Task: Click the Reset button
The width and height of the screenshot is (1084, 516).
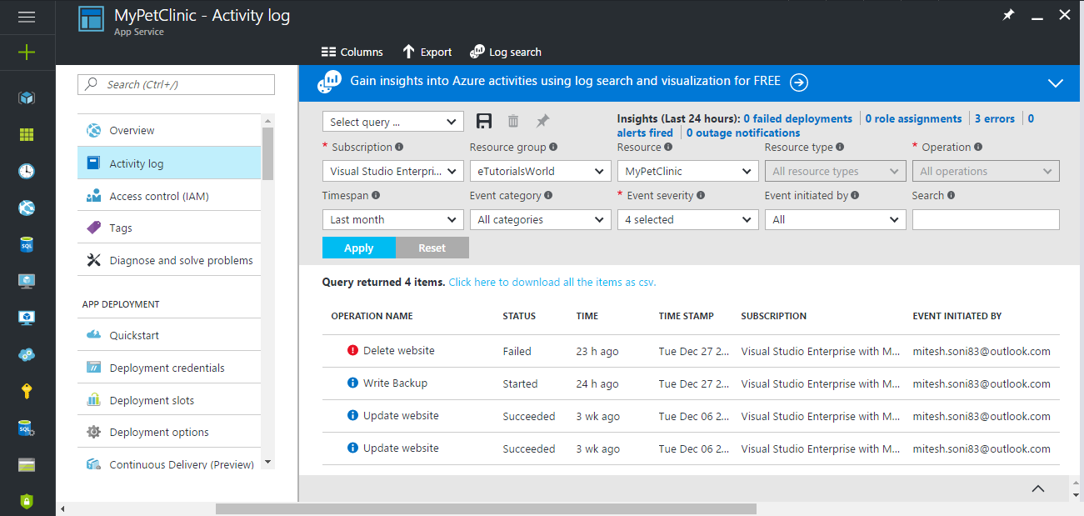Action: [x=432, y=248]
